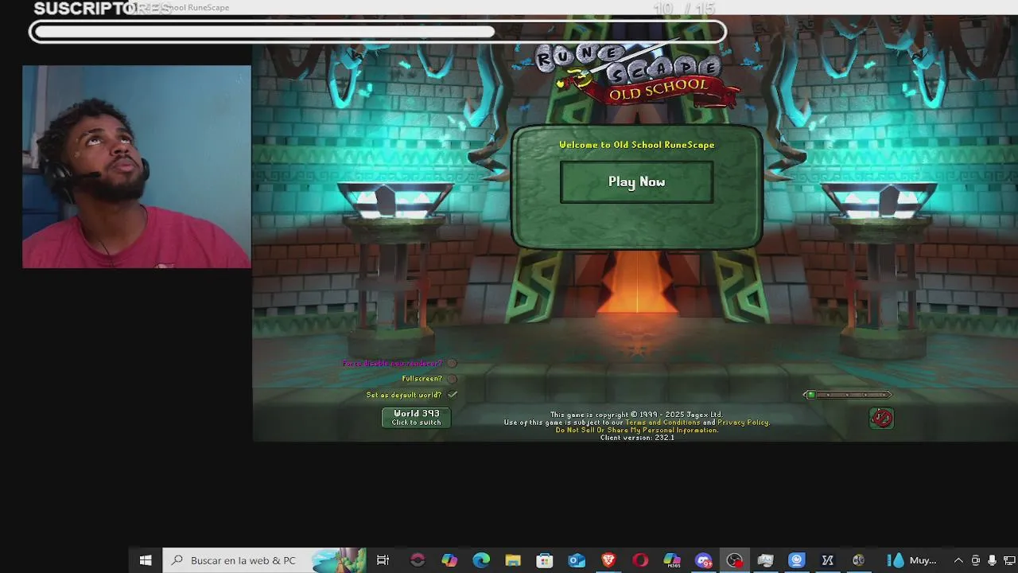Click the SUSCRIPTORES progress bar overlay
1018x573 pixels.
(x=378, y=32)
